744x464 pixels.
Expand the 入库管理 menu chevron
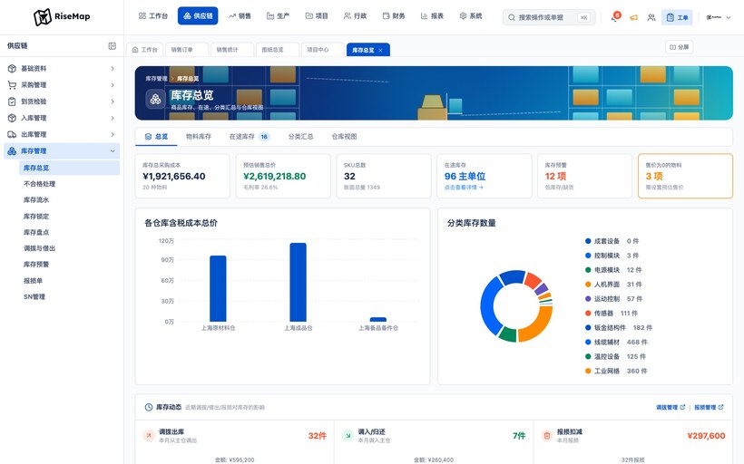[113, 118]
